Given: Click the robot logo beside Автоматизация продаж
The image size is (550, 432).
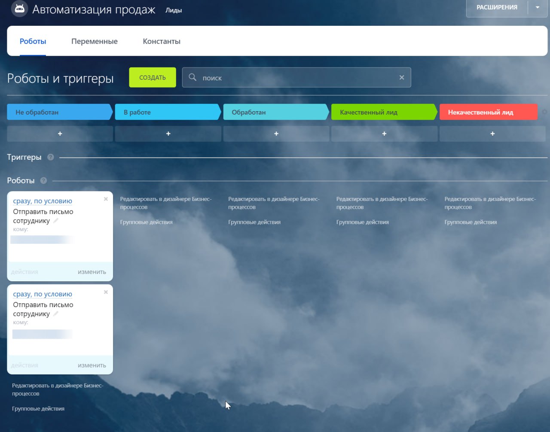Looking at the screenshot, I should click(19, 9).
